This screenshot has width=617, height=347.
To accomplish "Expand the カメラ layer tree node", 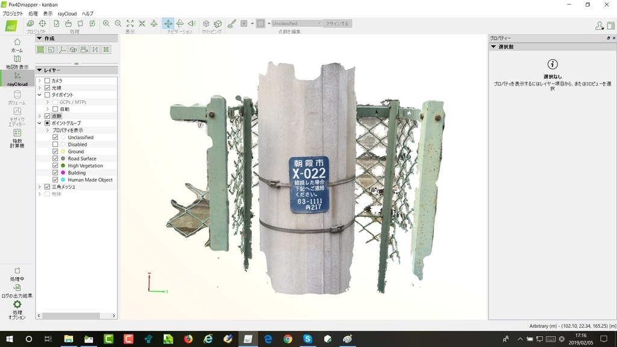I will pos(40,81).
